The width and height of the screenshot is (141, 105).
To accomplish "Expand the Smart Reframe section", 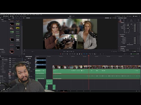I will (x=119, y=34).
